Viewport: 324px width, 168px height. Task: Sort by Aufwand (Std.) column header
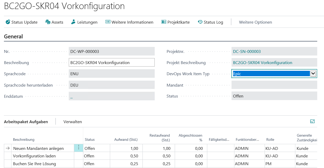click(x=126, y=139)
